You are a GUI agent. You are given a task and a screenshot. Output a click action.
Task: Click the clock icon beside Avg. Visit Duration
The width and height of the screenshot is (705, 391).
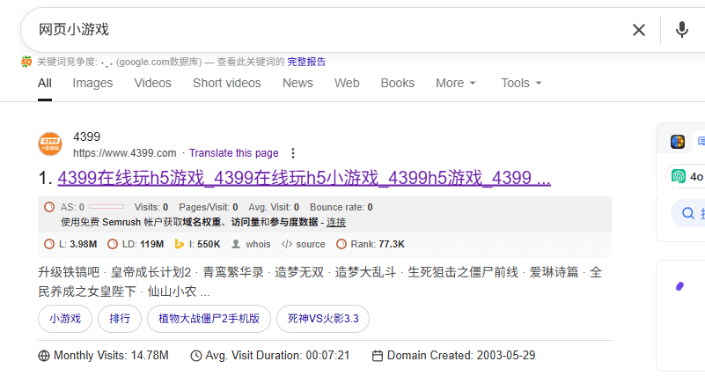(196, 356)
